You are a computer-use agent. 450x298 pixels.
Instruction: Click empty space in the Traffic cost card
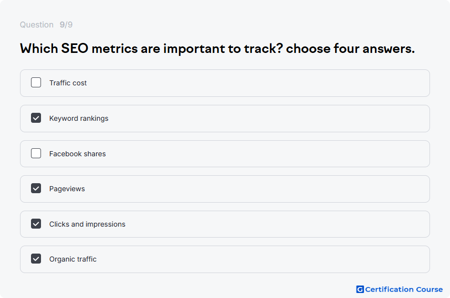258,83
